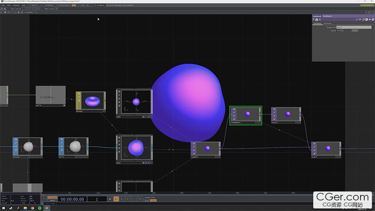This screenshot has width=375, height=211.
Task: Toggle the Reset Off switch
Action: coord(340,31)
